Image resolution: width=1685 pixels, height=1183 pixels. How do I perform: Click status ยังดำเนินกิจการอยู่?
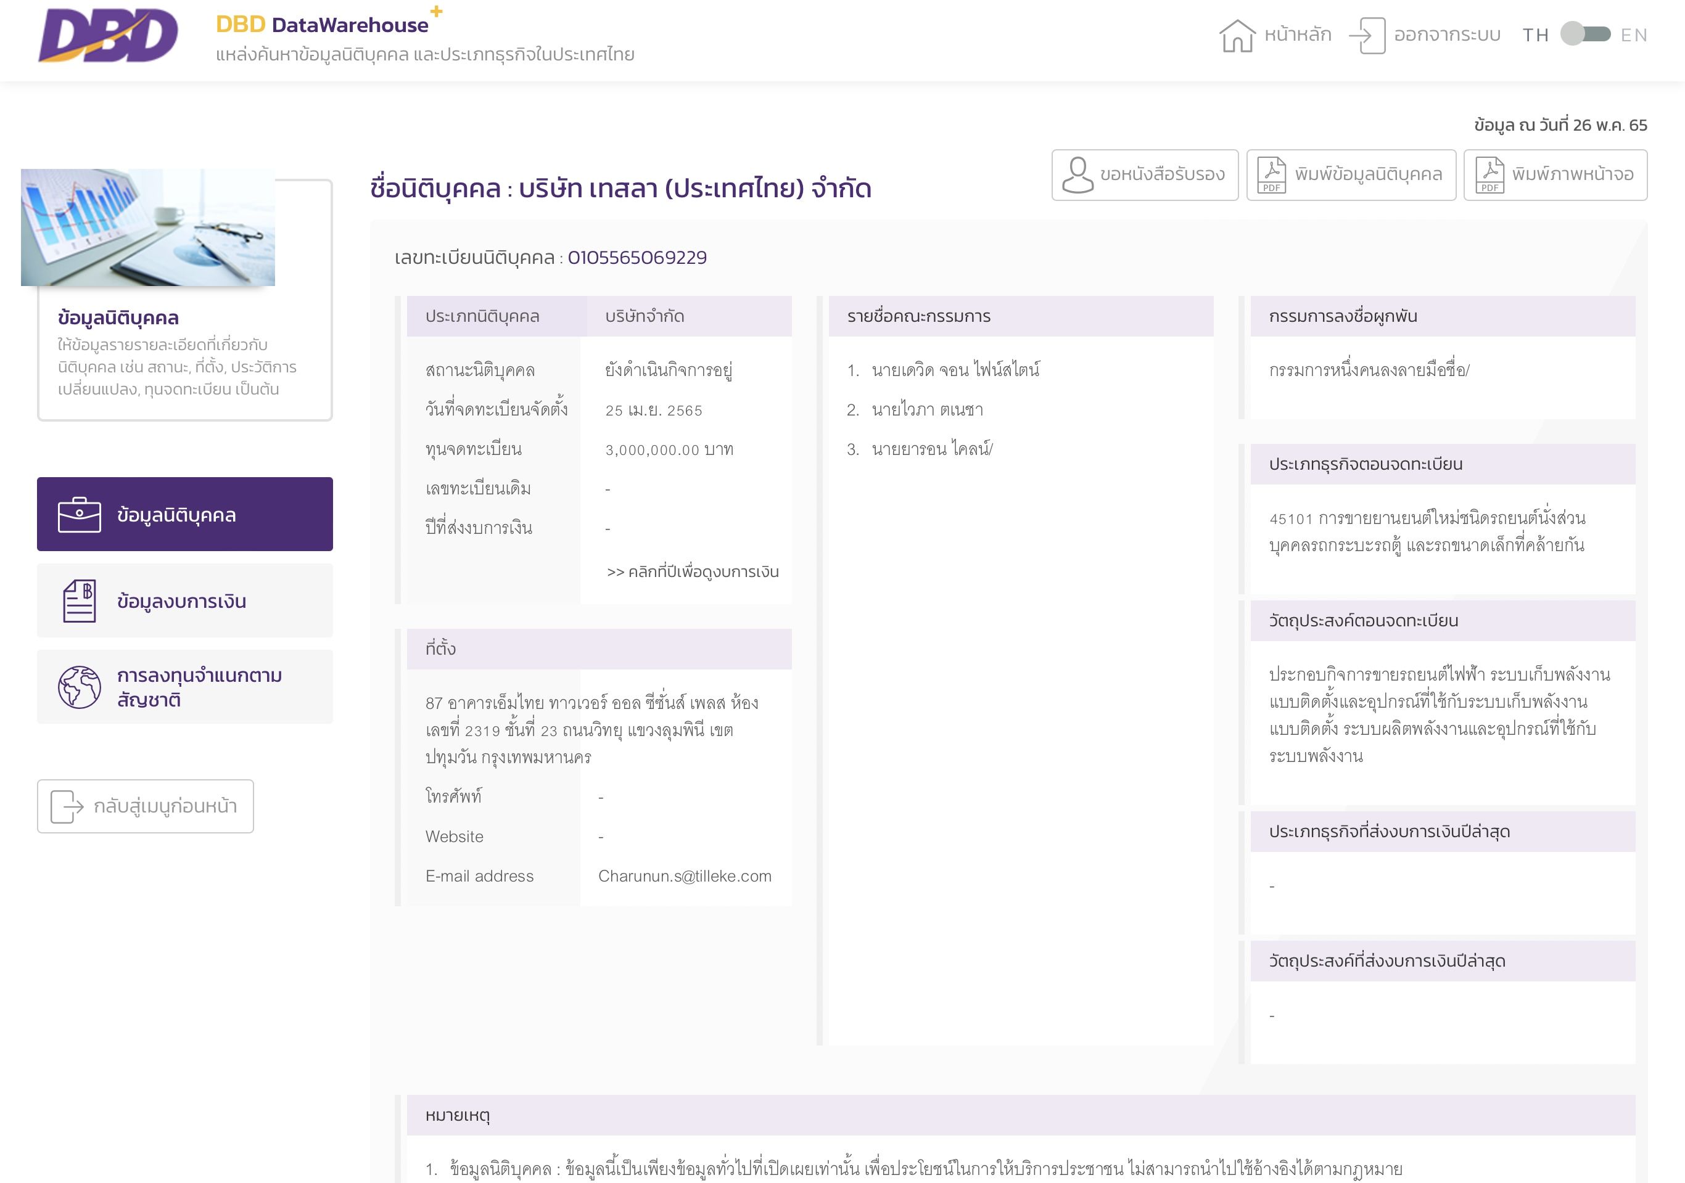pyautogui.click(x=669, y=370)
